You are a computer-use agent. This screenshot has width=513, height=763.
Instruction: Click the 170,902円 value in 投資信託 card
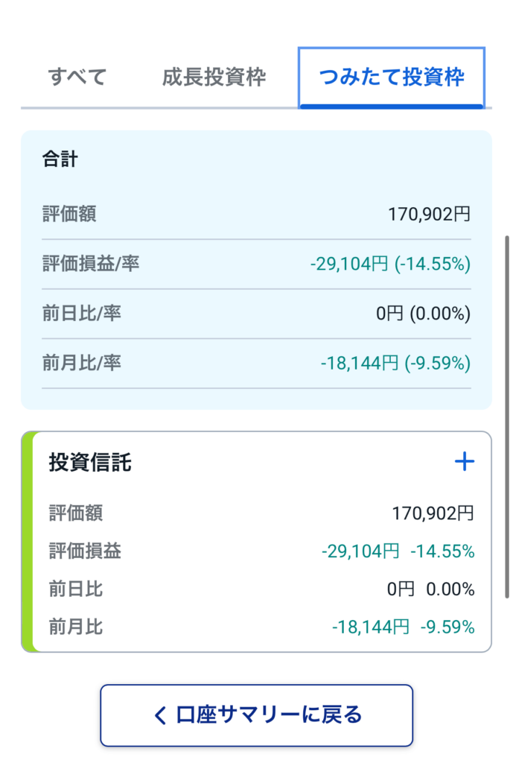click(x=433, y=513)
